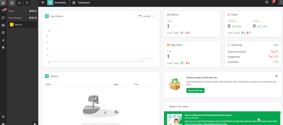Open the BenWebB... property switcher

[58, 2]
